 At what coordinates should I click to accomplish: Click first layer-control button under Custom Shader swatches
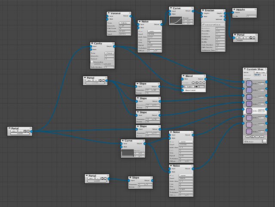(248, 136)
